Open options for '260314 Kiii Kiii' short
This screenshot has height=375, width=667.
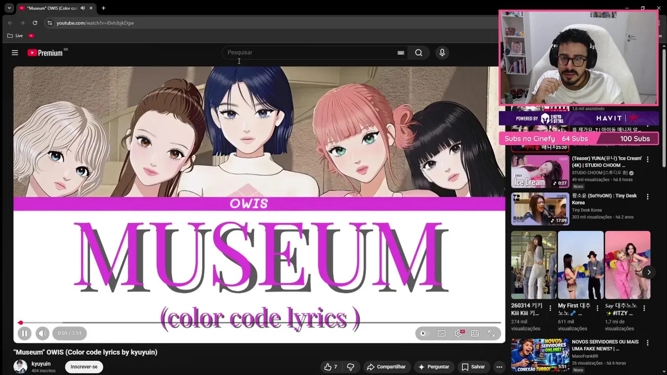(550, 308)
